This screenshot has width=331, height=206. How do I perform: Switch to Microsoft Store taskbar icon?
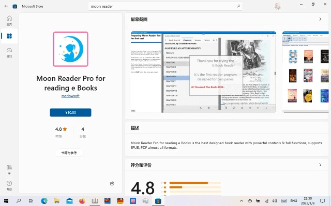[158, 201]
